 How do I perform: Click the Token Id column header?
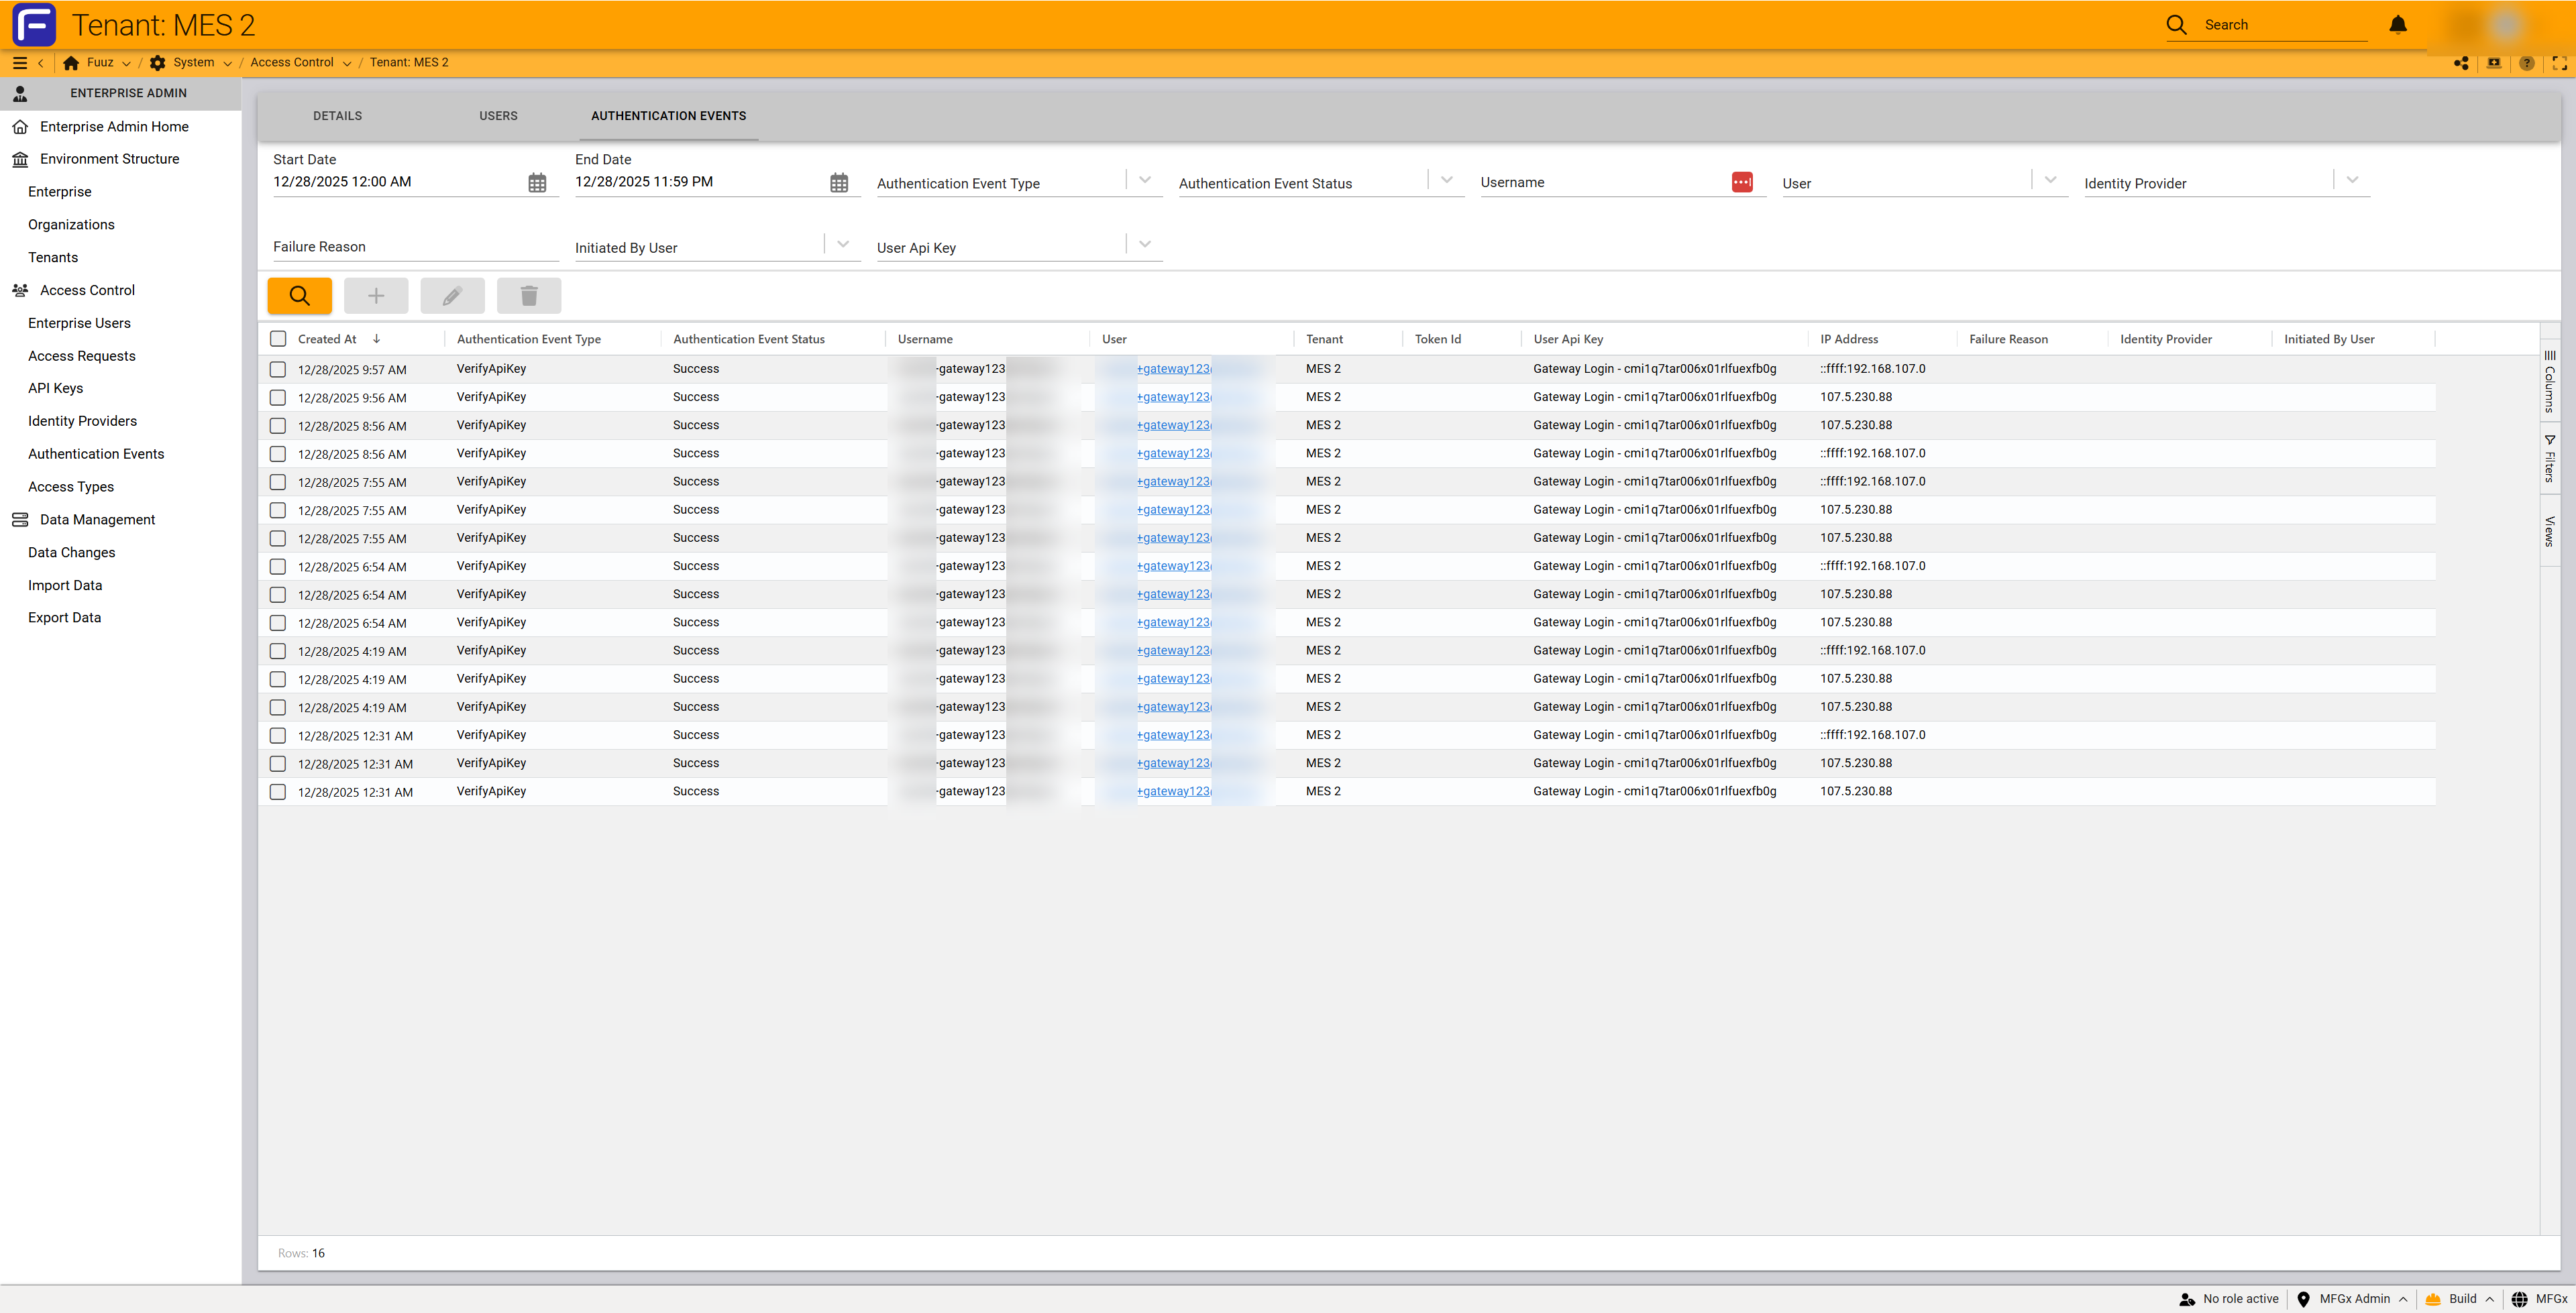1437,339
